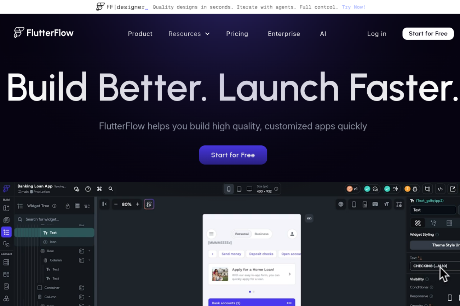Open the AI menu item
This screenshot has width=460, height=306.
[x=323, y=34]
